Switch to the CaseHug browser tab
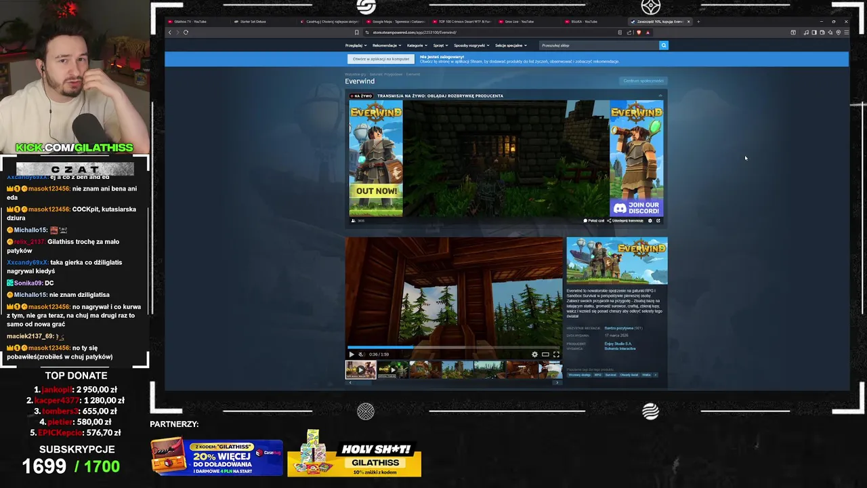The height and width of the screenshot is (488, 867). pos(331,22)
